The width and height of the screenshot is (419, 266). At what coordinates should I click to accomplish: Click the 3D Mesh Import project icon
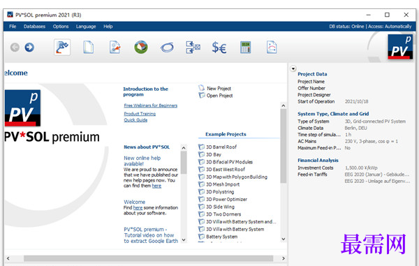(x=202, y=184)
